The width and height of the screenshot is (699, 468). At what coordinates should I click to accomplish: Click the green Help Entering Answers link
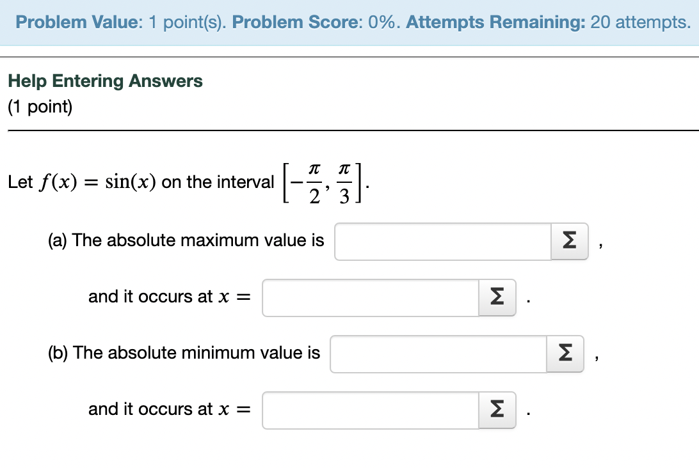coord(105,81)
